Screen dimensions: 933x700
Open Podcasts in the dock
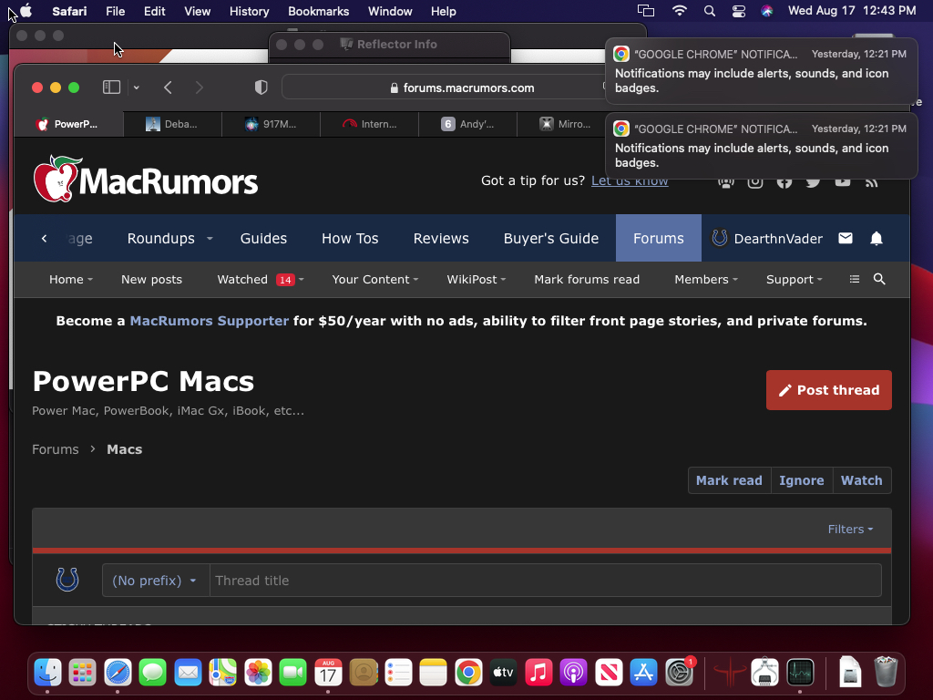tap(574, 673)
